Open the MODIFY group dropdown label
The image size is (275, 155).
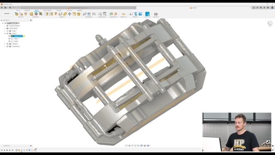(62, 17)
